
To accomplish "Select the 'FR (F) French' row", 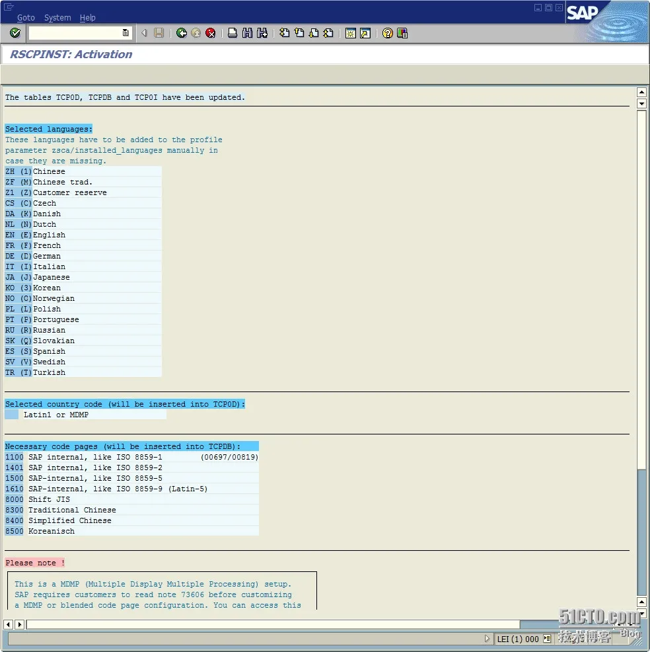I will click(83, 245).
